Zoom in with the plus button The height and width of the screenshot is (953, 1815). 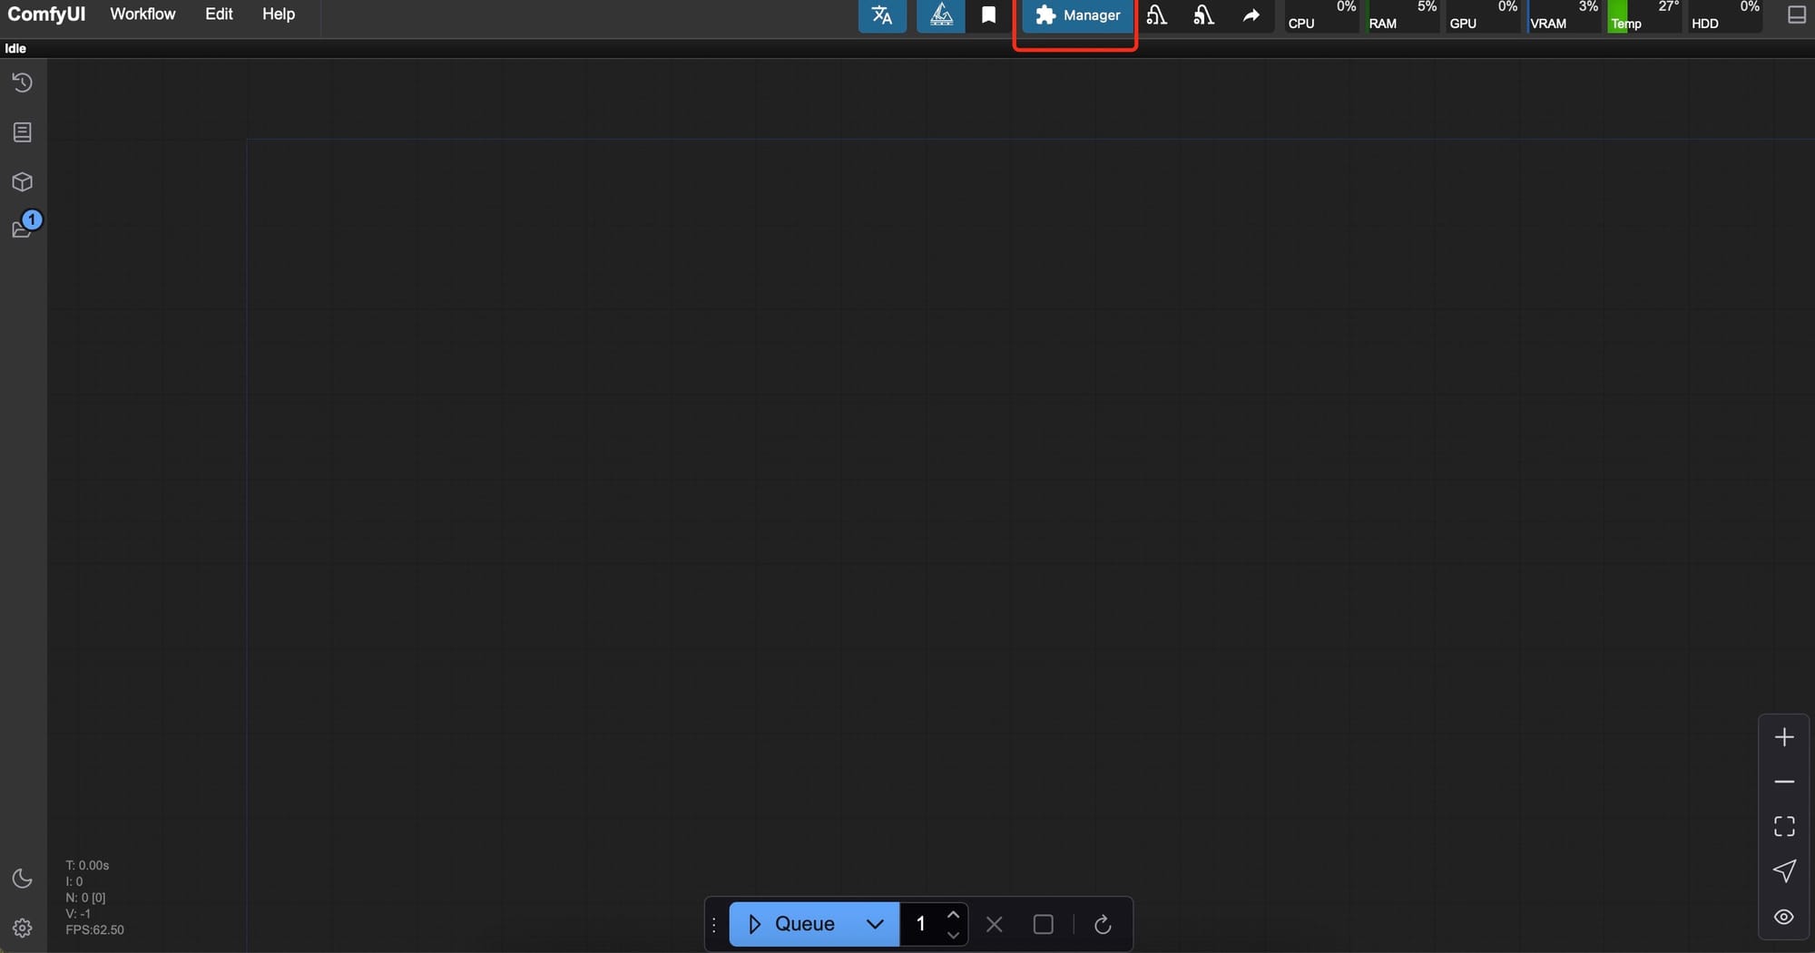[x=1784, y=737]
